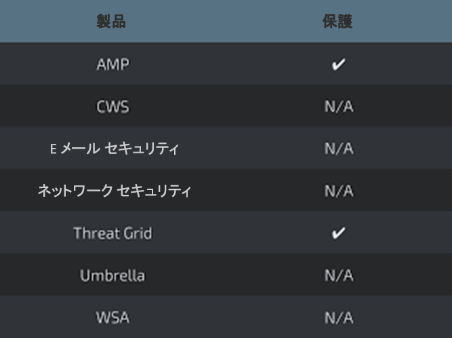Select the AMP product name

pyautogui.click(x=112, y=65)
